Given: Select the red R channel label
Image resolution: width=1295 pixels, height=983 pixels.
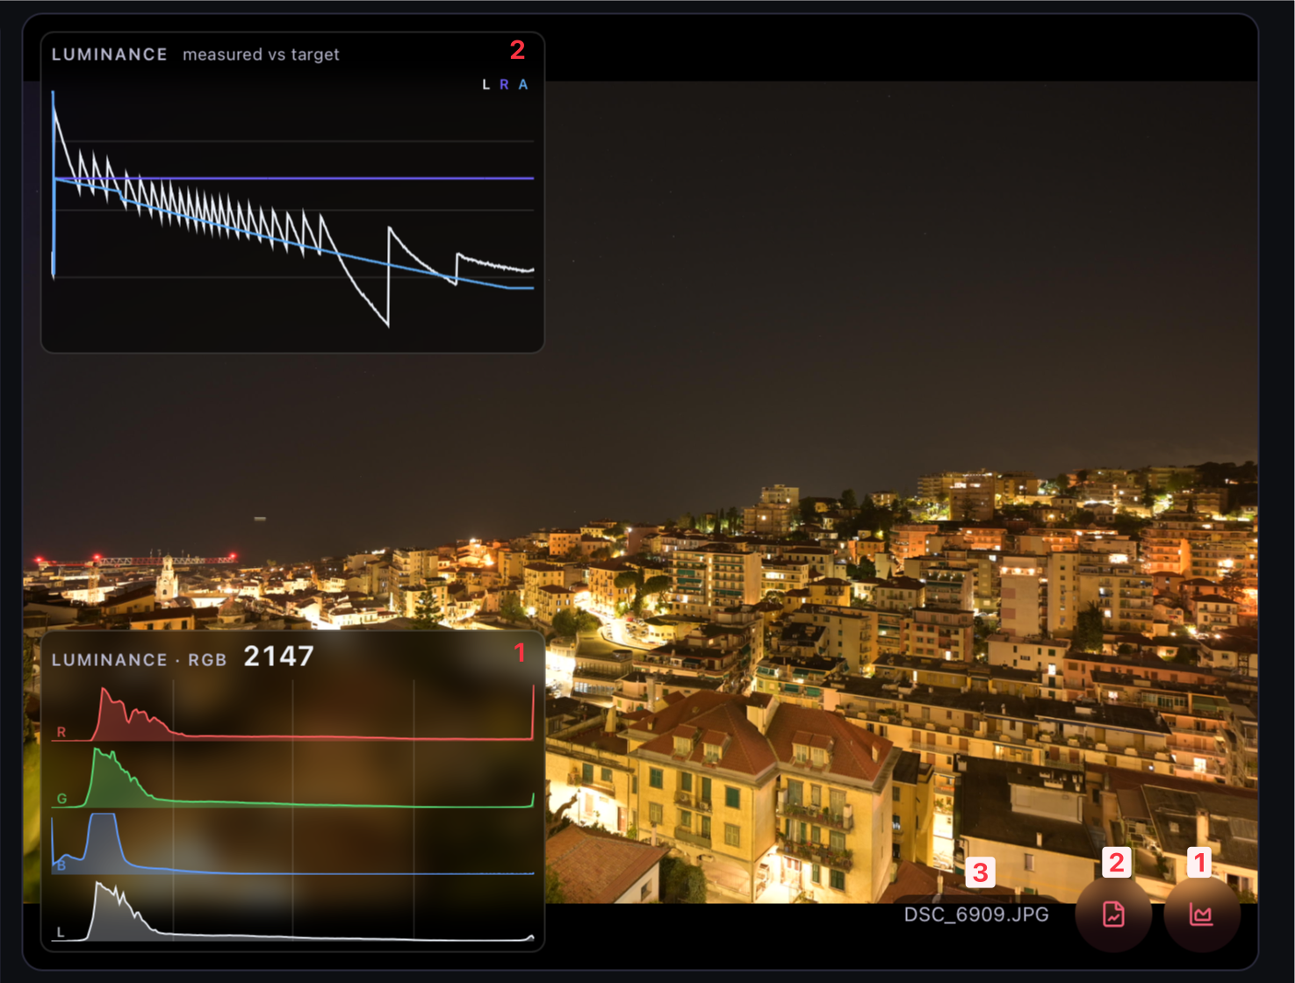Looking at the screenshot, I should coord(61,731).
